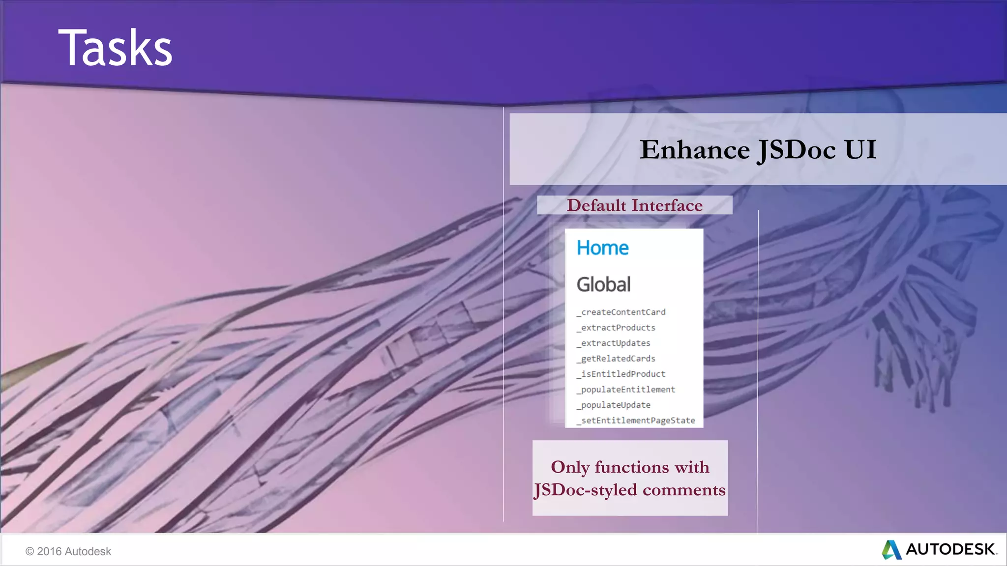
Task: Select the Enhance JSDoc UI heading
Action: click(757, 149)
